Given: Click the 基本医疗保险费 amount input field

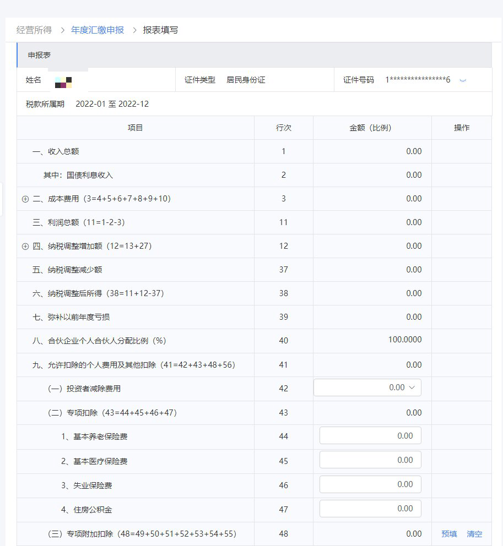Looking at the screenshot, I should pos(370,459).
